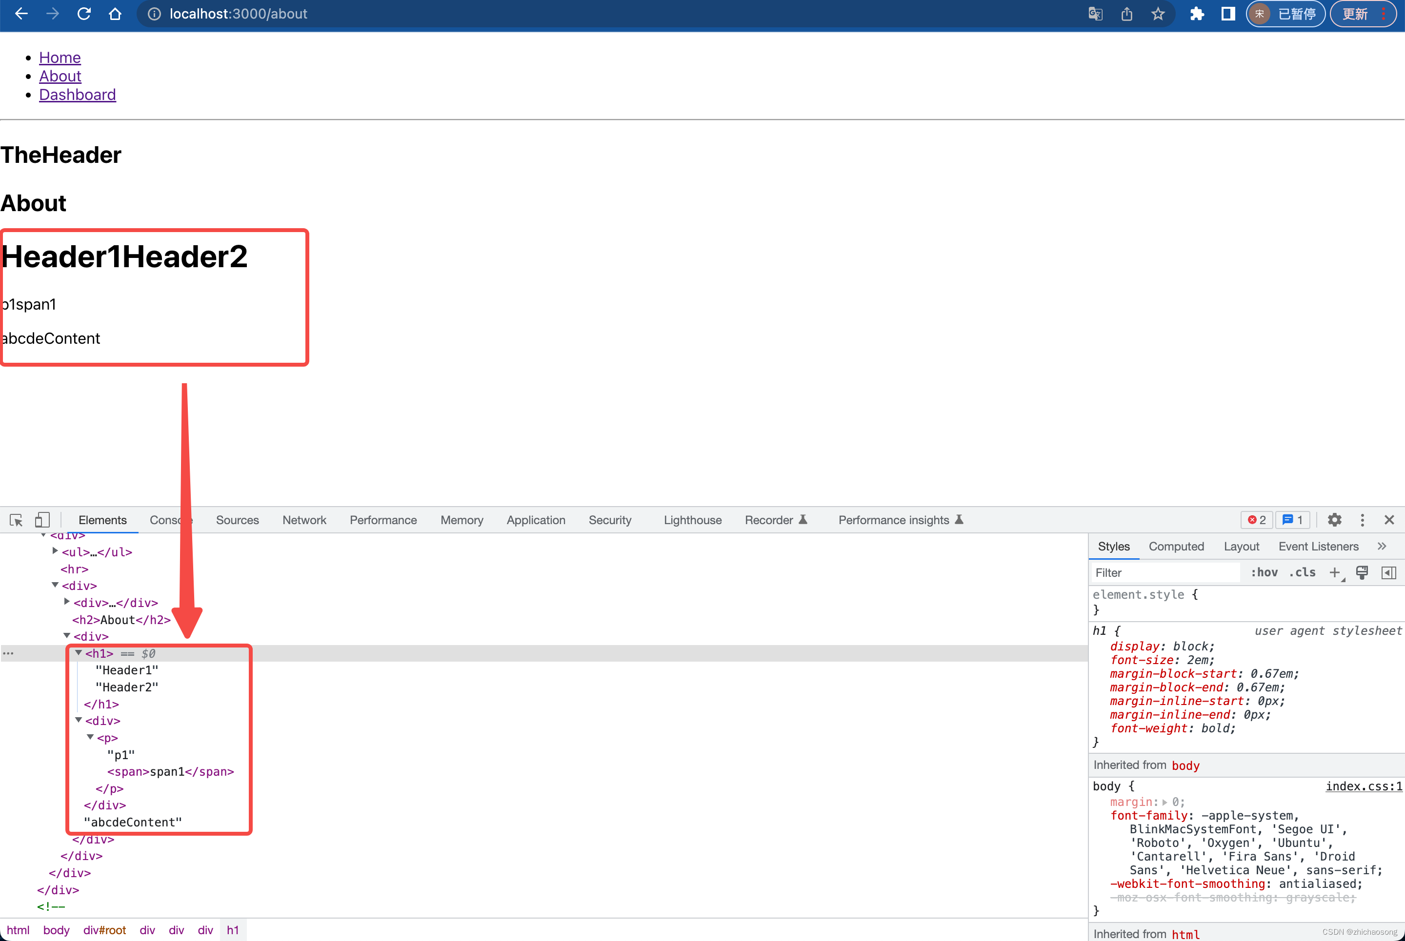Viewport: 1405px width, 941px height.
Task: Collapse the p element node
Action: click(90, 737)
